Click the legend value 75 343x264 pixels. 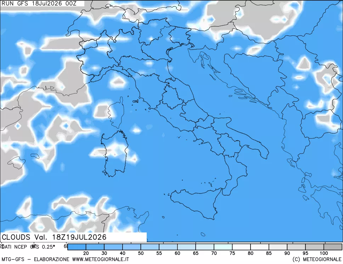pyautogui.click(x=232, y=253)
